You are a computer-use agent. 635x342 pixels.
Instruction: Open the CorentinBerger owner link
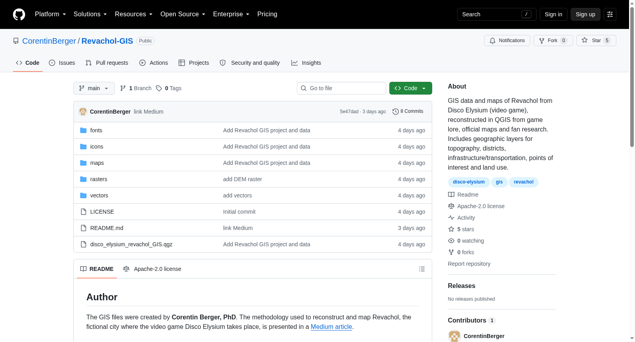49,41
